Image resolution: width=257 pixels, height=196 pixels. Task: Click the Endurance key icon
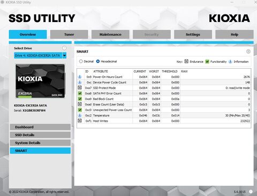pos(186,61)
